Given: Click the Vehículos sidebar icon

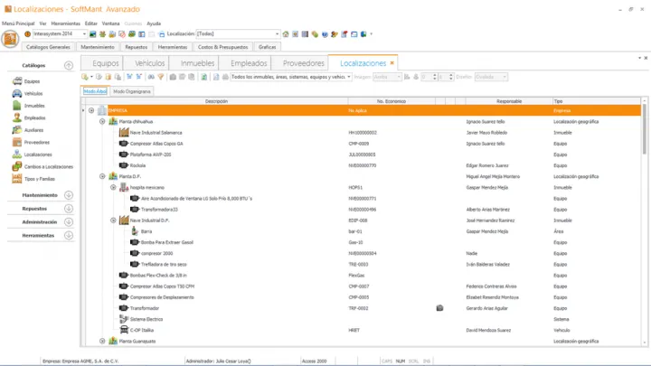Looking at the screenshot, I should (x=17, y=93).
